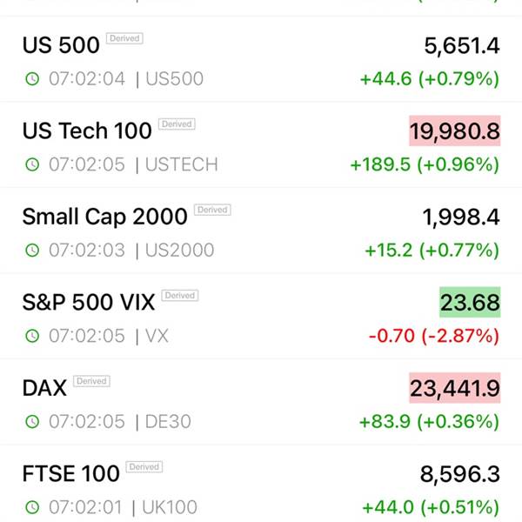Screen dimensions: 522x522
Task: Tap DAX price 23,441.9
Action: click(x=455, y=388)
